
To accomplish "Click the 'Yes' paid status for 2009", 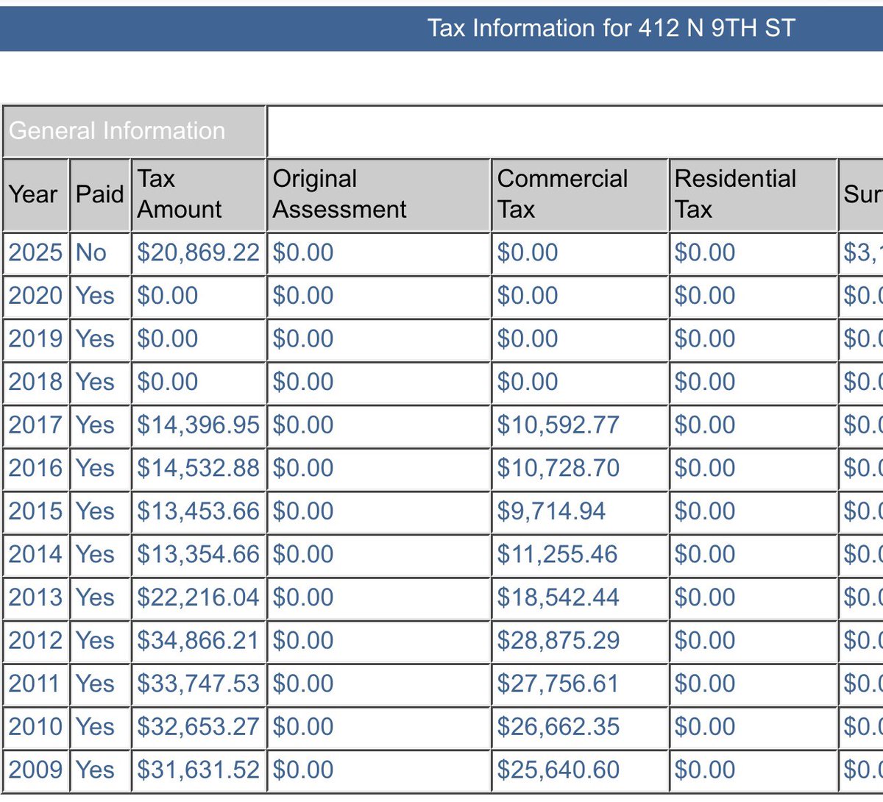I will (x=95, y=770).
